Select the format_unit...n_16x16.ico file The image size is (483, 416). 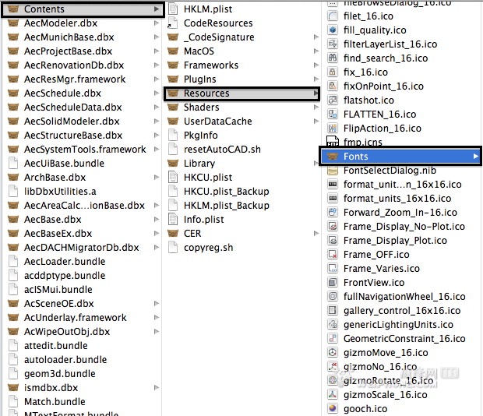[401, 185]
